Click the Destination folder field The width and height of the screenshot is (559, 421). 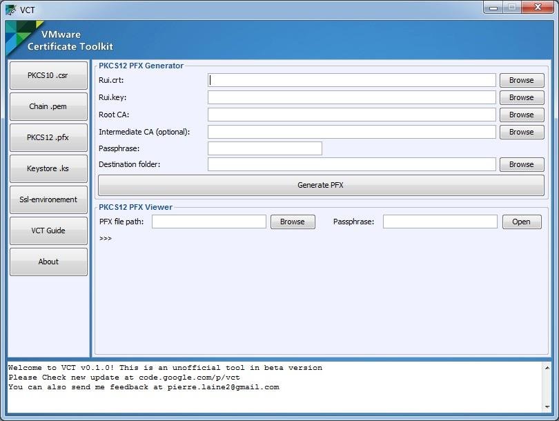[351, 164]
